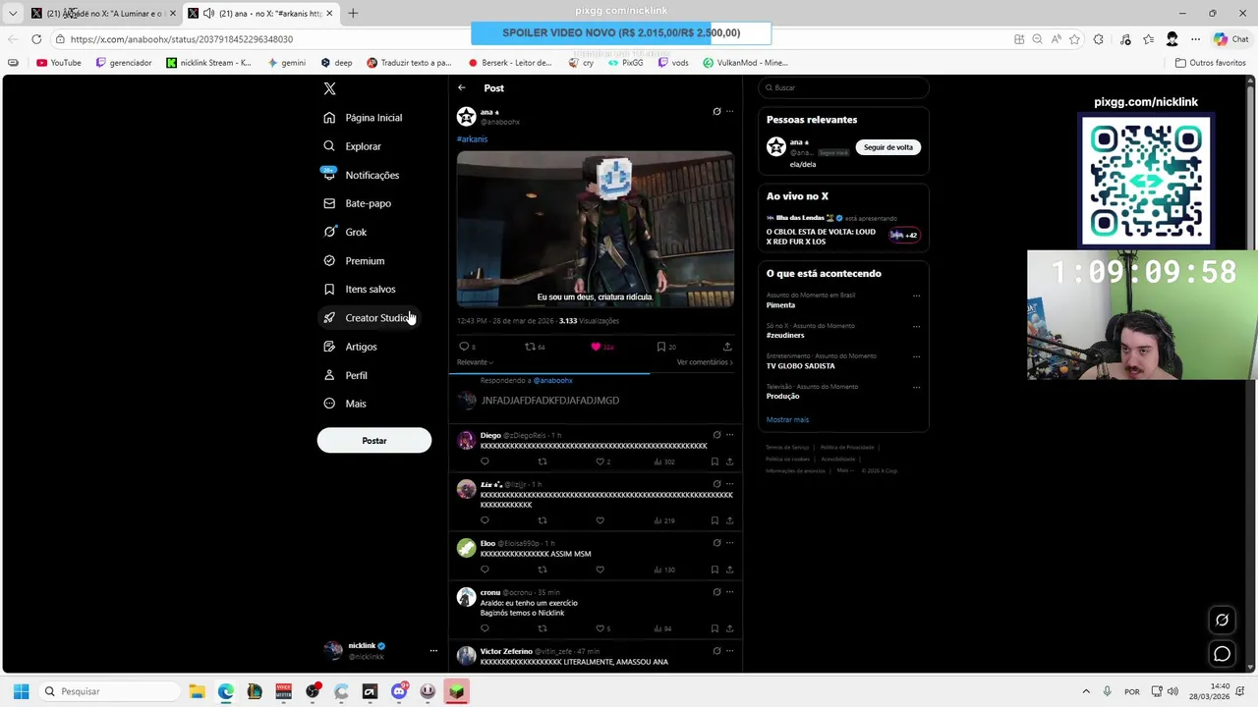Viewport: 1258px width, 707px height.
Task: Like the main post with heart icon
Action: click(596, 347)
